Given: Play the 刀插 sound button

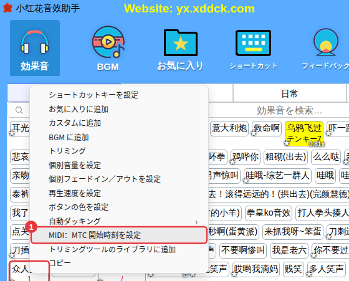Looking at the screenshot, I should point(20,250).
